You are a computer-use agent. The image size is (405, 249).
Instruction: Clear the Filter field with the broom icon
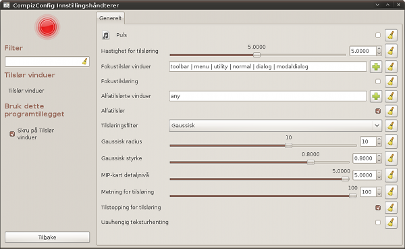(85, 62)
